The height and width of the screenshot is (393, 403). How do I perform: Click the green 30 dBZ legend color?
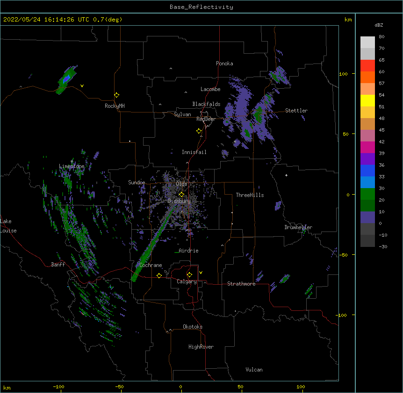367,194
